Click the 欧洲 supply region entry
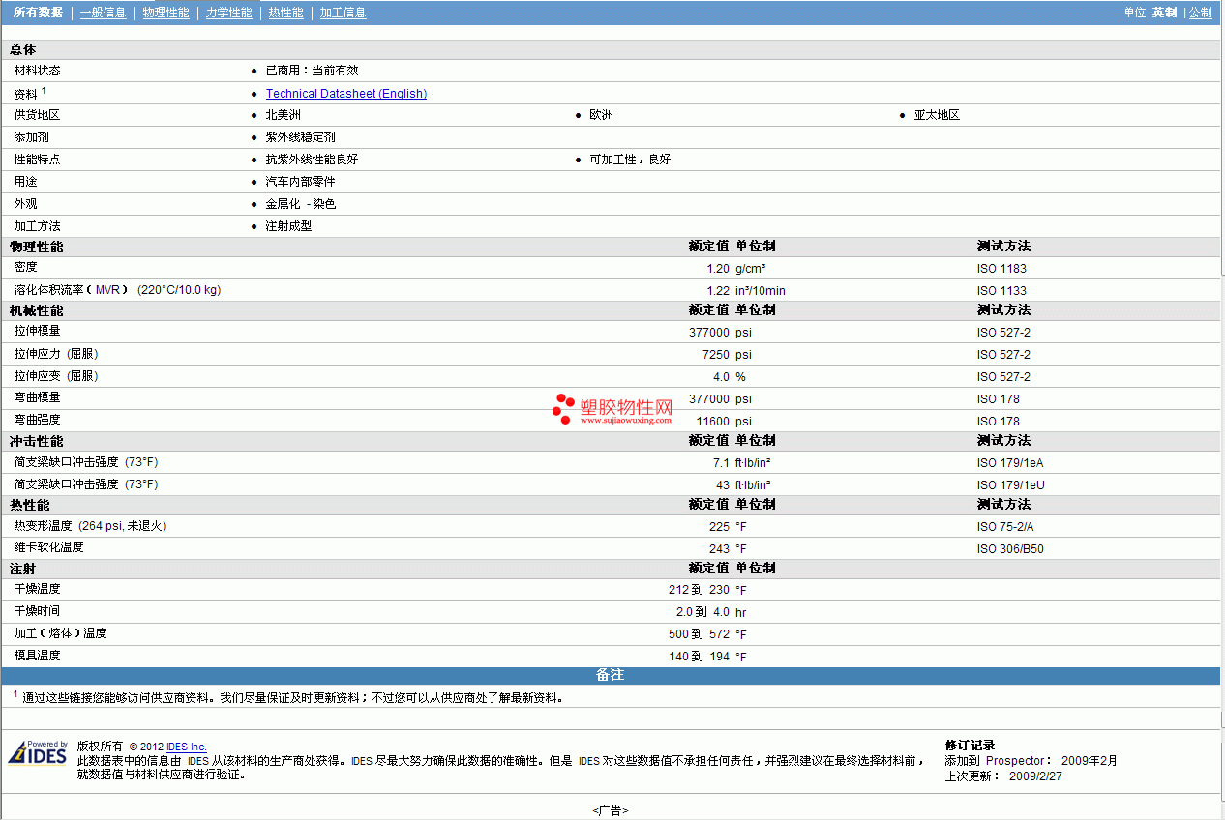 click(x=601, y=115)
